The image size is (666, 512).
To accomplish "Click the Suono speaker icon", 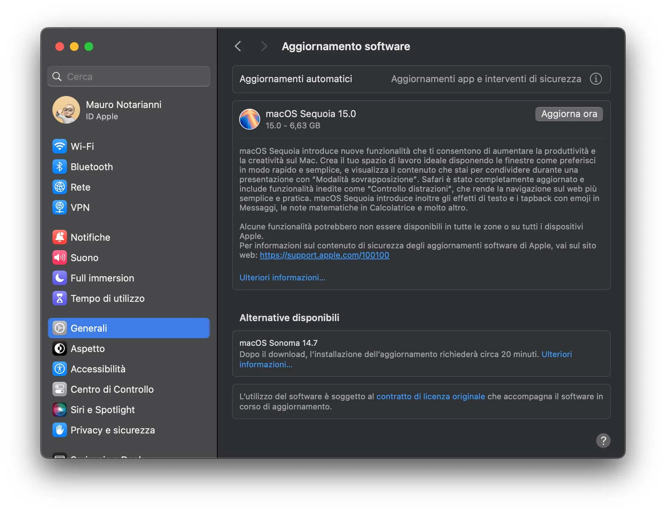I will point(60,257).
